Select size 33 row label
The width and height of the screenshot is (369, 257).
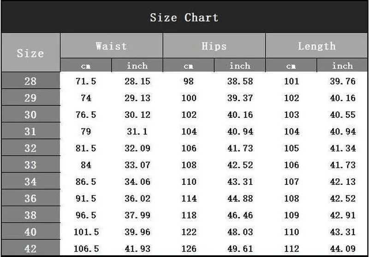tap(30, 165)
